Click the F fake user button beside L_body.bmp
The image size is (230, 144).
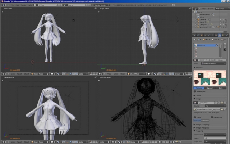(216, 103)
